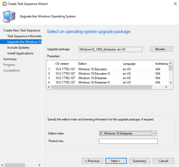Sort by the Edition column header
The image size is (179, 167).
[99, 64]
